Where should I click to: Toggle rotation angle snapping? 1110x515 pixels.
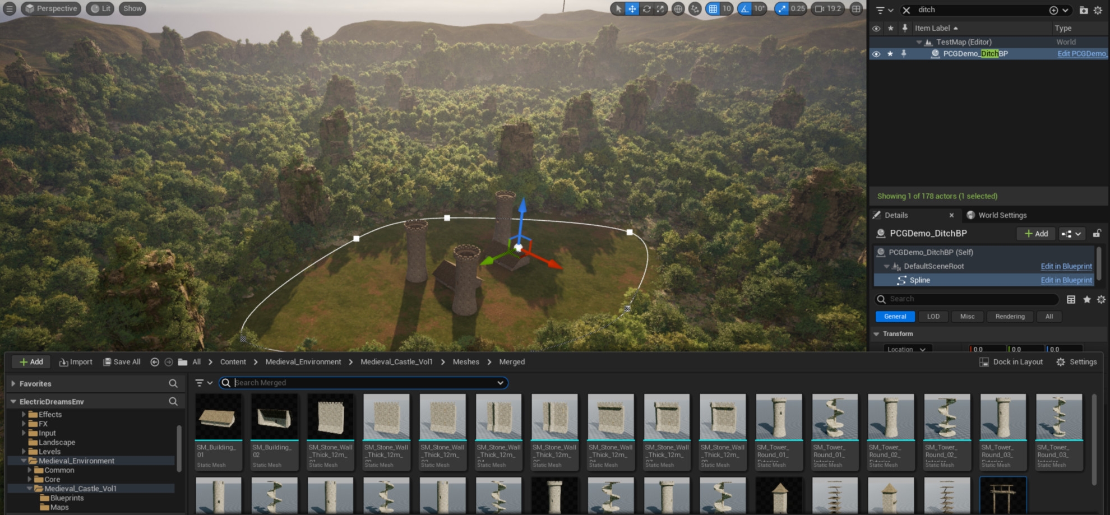744,9
